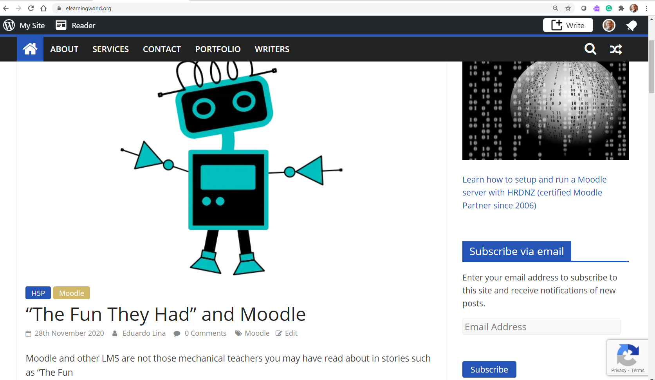Open the green Grammarly extension icon
This screenshot has height=380, width=655.
pos(609,8)
